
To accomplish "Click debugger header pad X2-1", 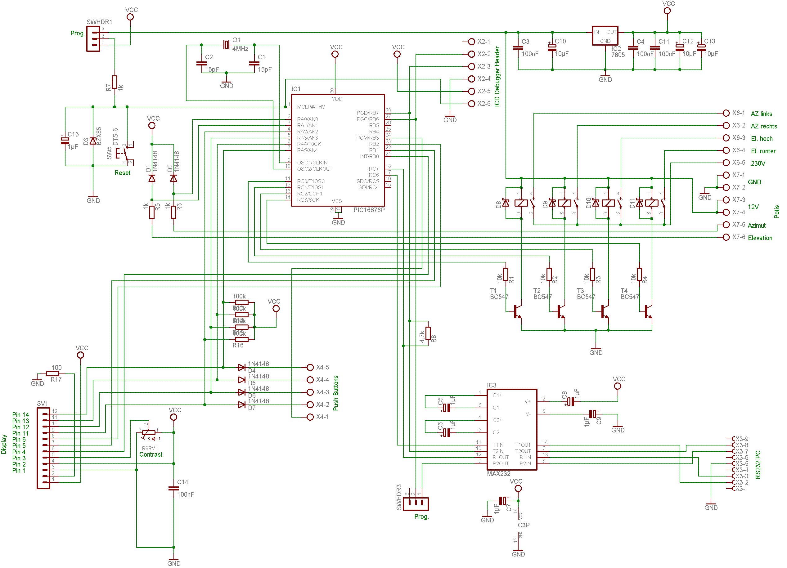I will pyautogui.click(x=471, y=42).
